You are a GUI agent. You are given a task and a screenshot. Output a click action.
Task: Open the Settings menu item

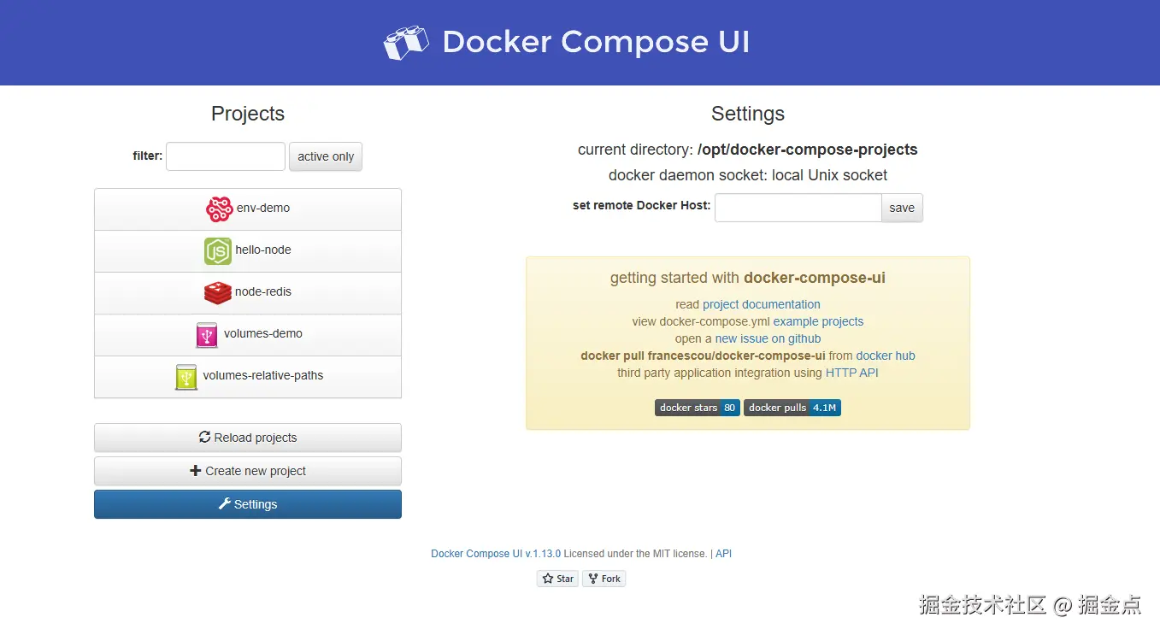(248, 504)
